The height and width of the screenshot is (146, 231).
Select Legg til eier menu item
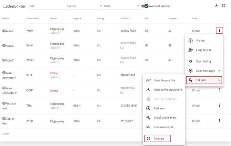(203, 50)
